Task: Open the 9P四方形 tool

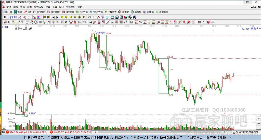Action: pyautogui.click(x=54, y=12)
